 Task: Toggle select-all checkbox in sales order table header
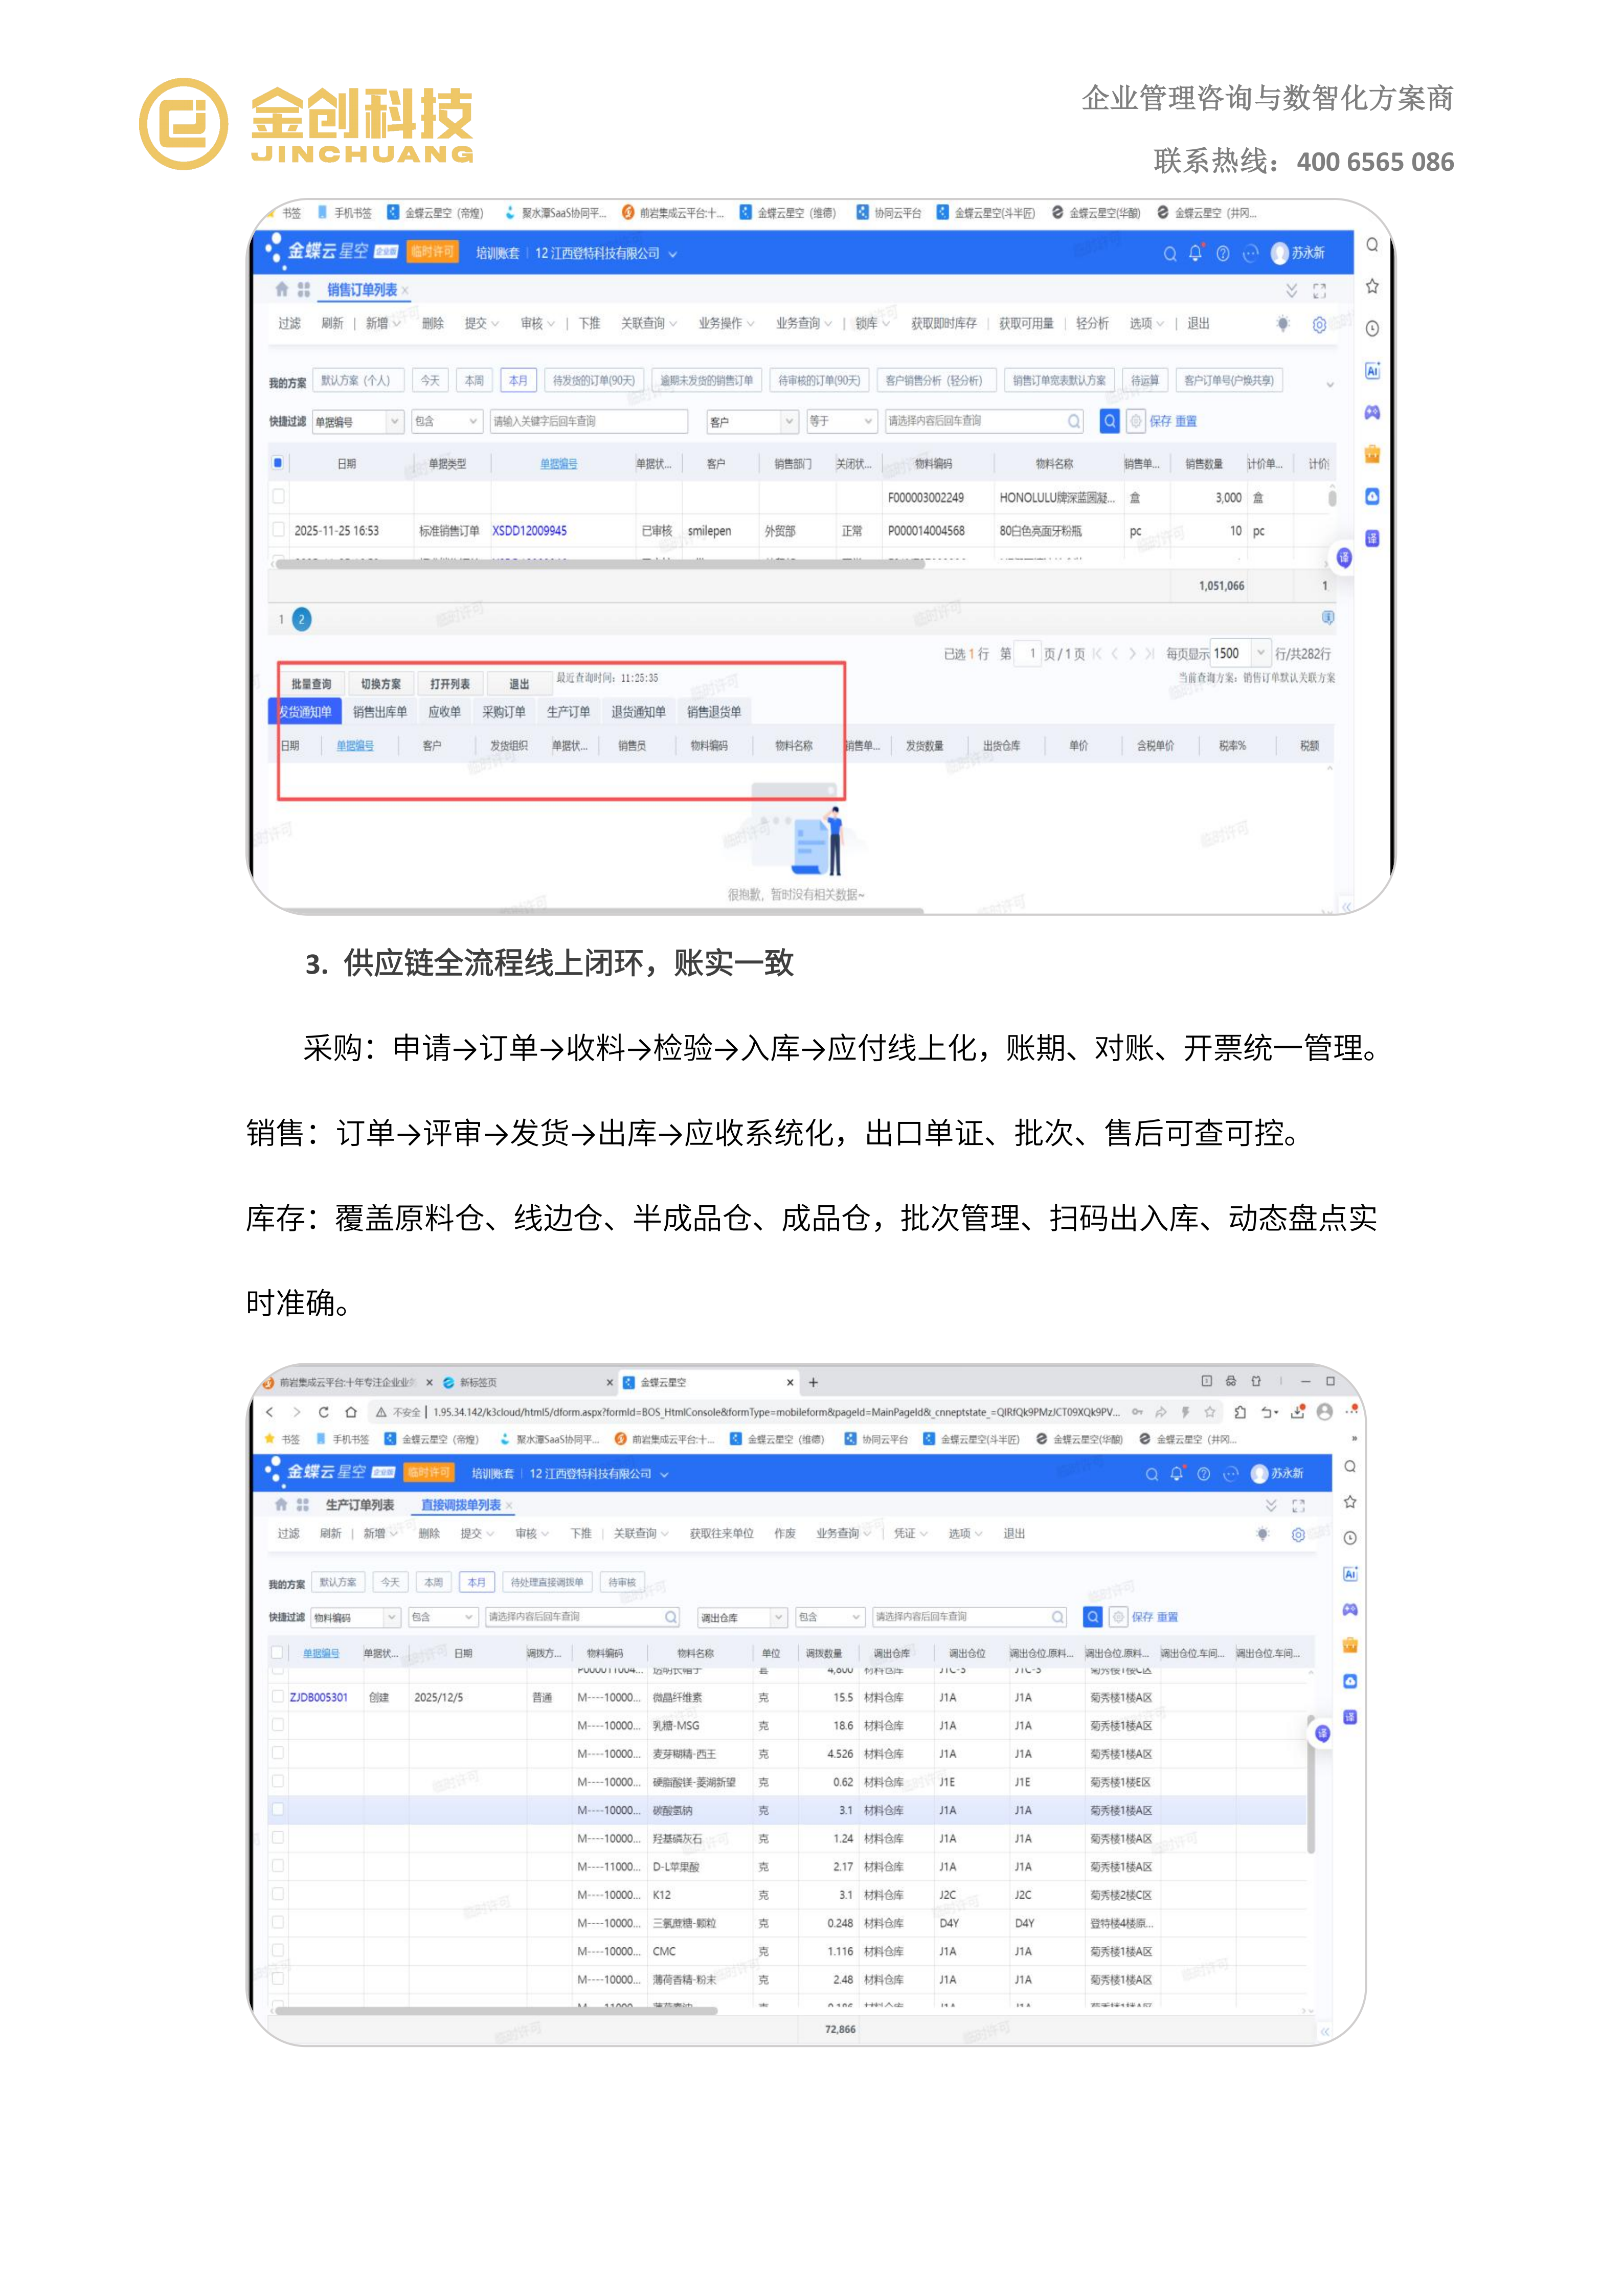278,463
